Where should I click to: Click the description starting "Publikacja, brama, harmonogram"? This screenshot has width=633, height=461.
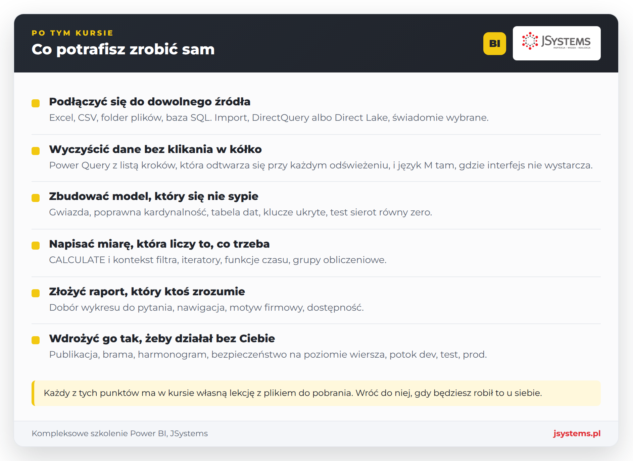(268, 354)
